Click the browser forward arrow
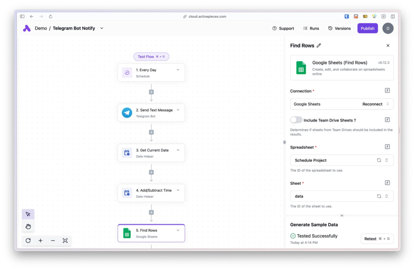The image size is (415, 270). (41, 16)
